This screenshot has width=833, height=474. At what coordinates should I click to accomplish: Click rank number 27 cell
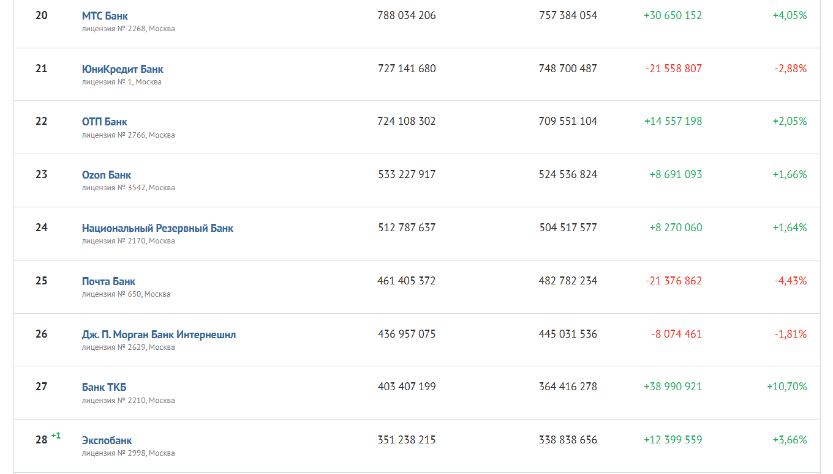point(42,387)
